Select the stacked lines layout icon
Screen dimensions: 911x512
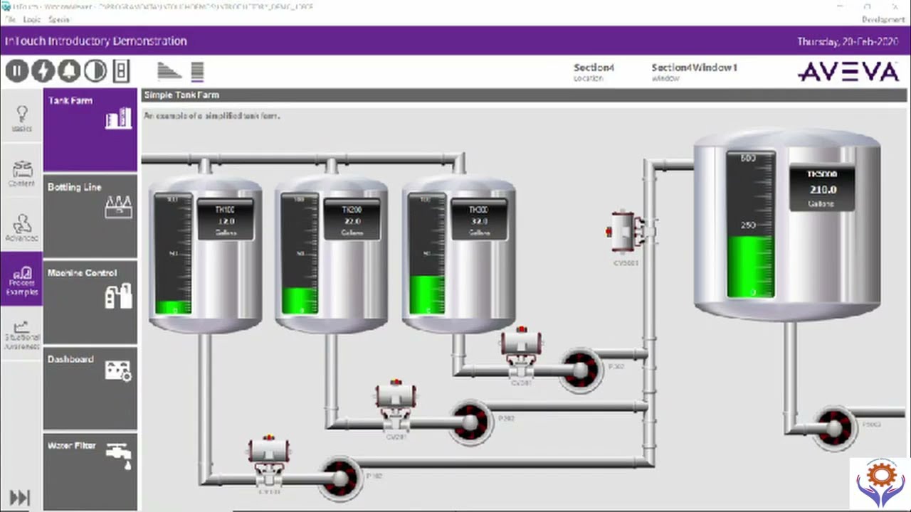coord(198,70)
